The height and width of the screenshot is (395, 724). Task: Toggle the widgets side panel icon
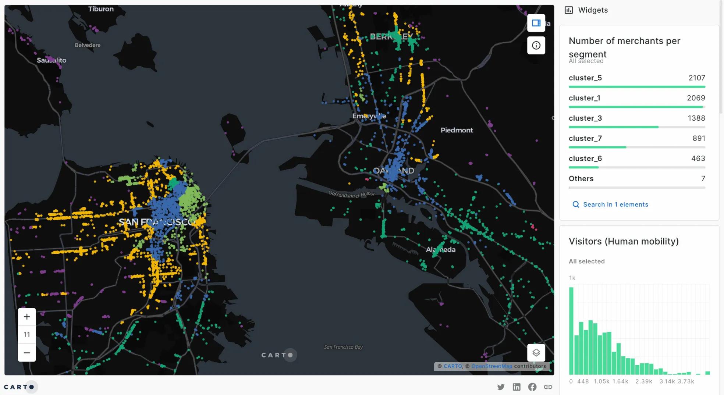tap(536, 23)
